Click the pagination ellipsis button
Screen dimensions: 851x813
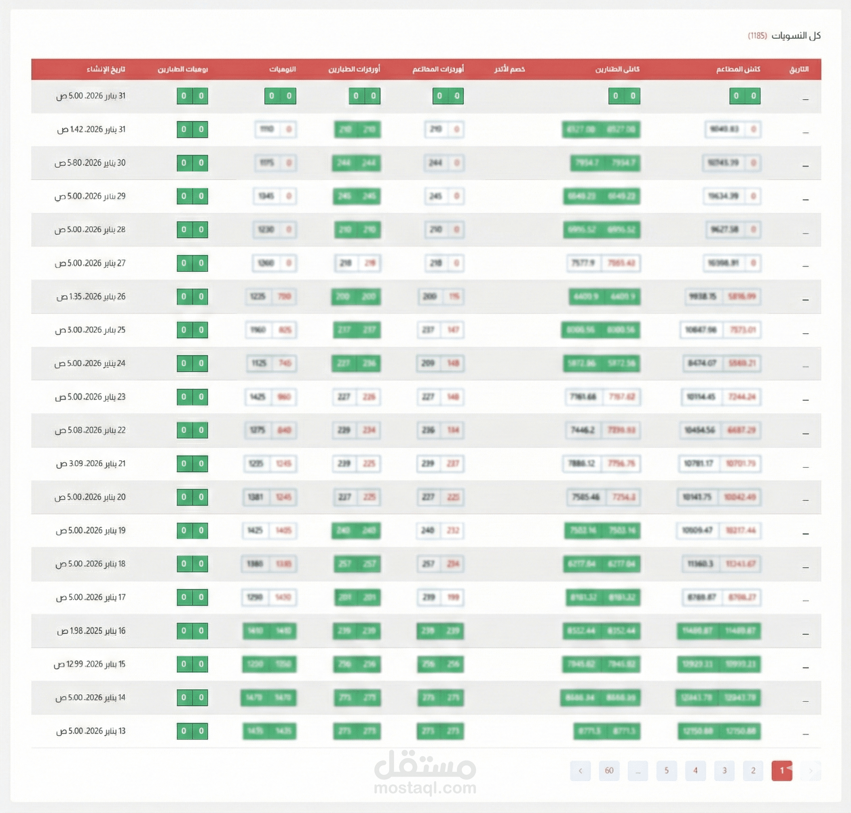(637, 771)
